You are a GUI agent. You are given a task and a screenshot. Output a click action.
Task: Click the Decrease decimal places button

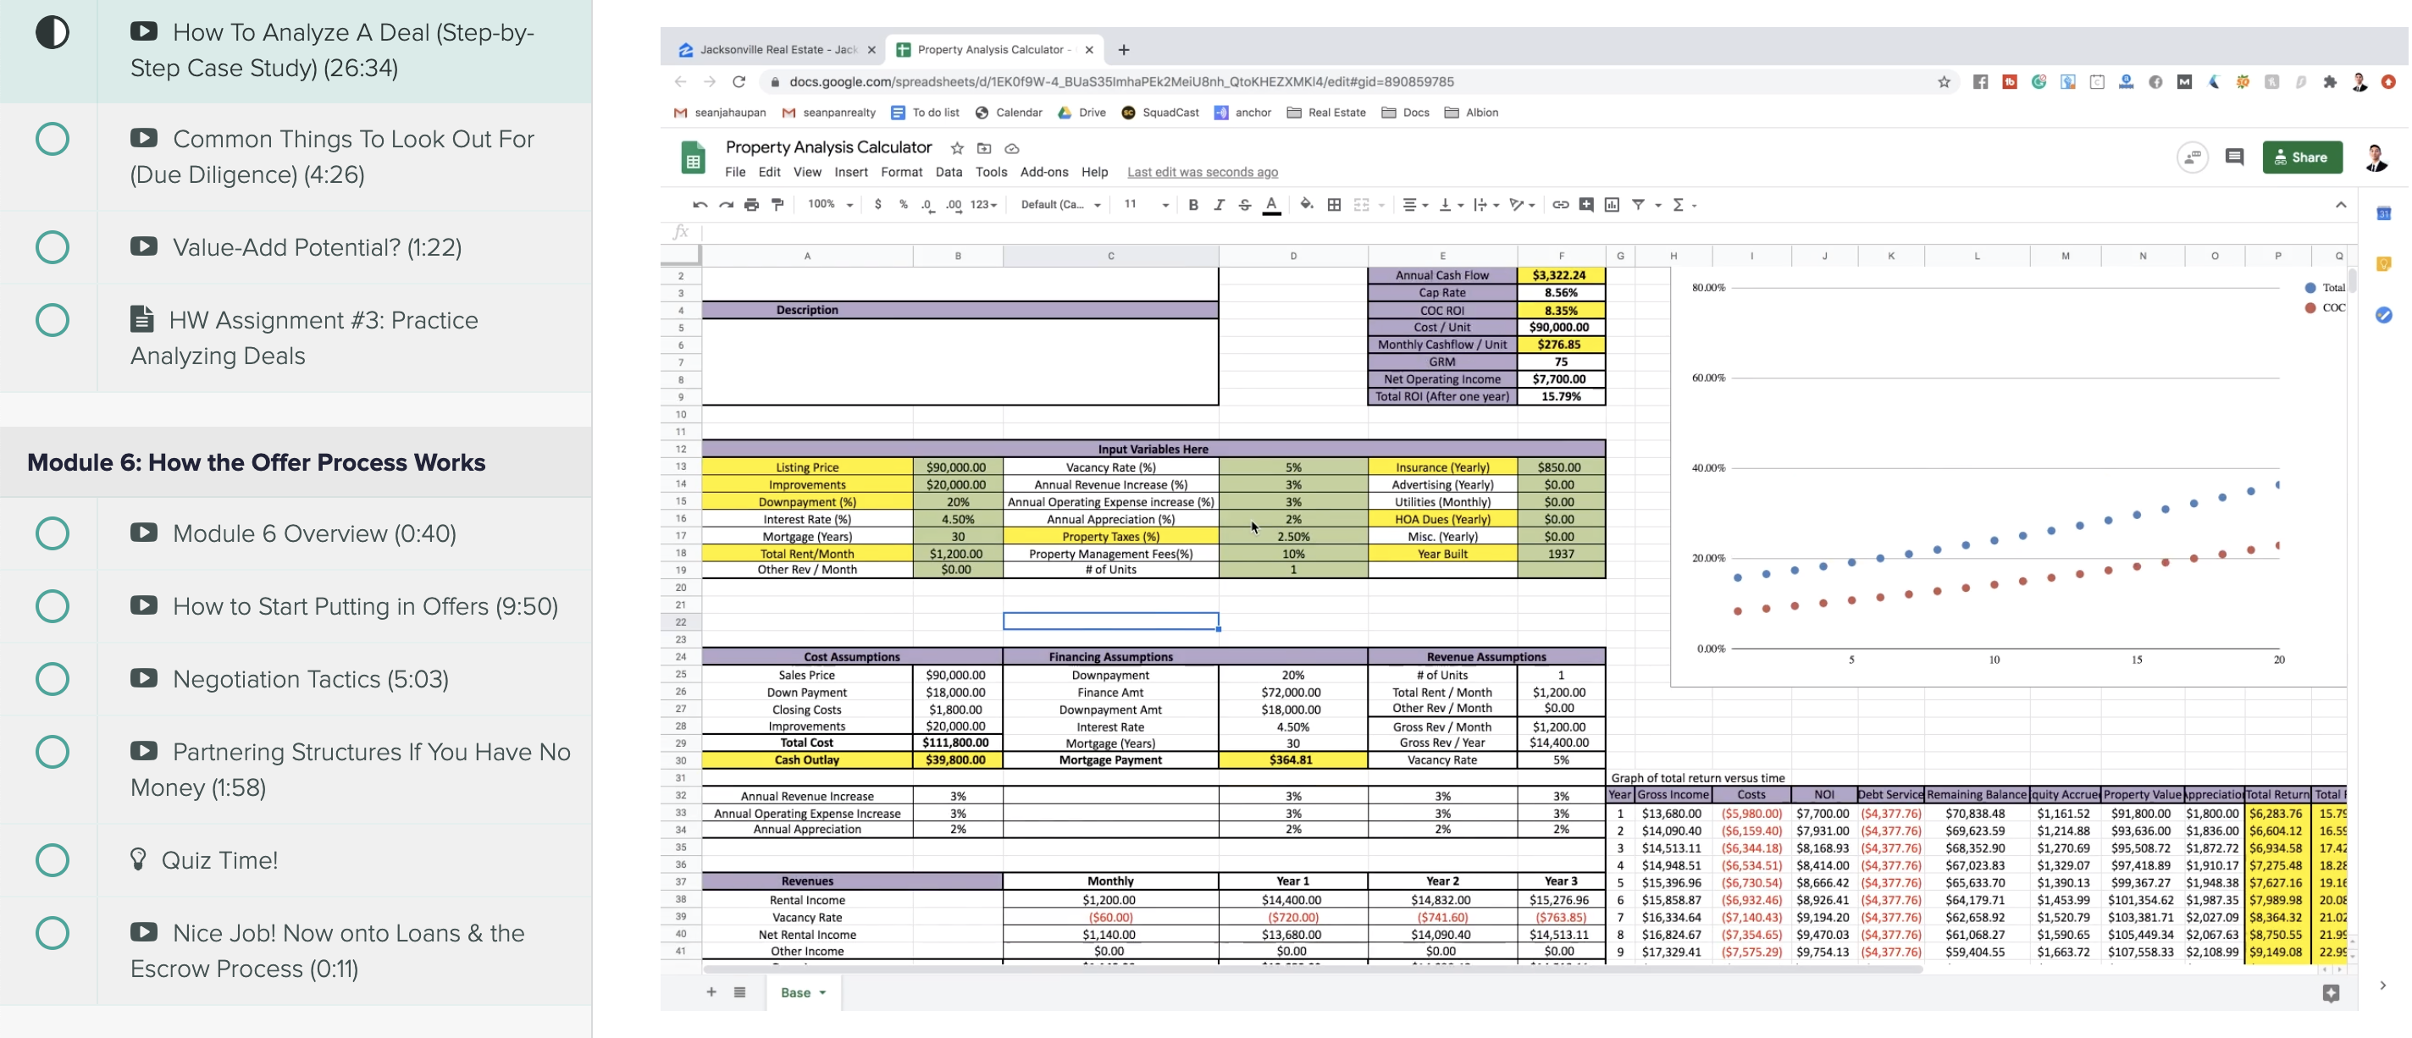[927, 205]
